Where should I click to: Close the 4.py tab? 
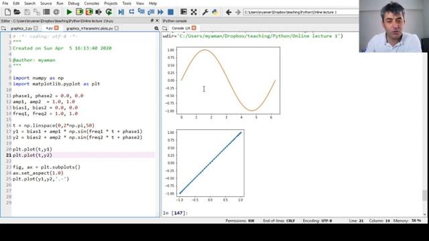click(x=56, y=28)
